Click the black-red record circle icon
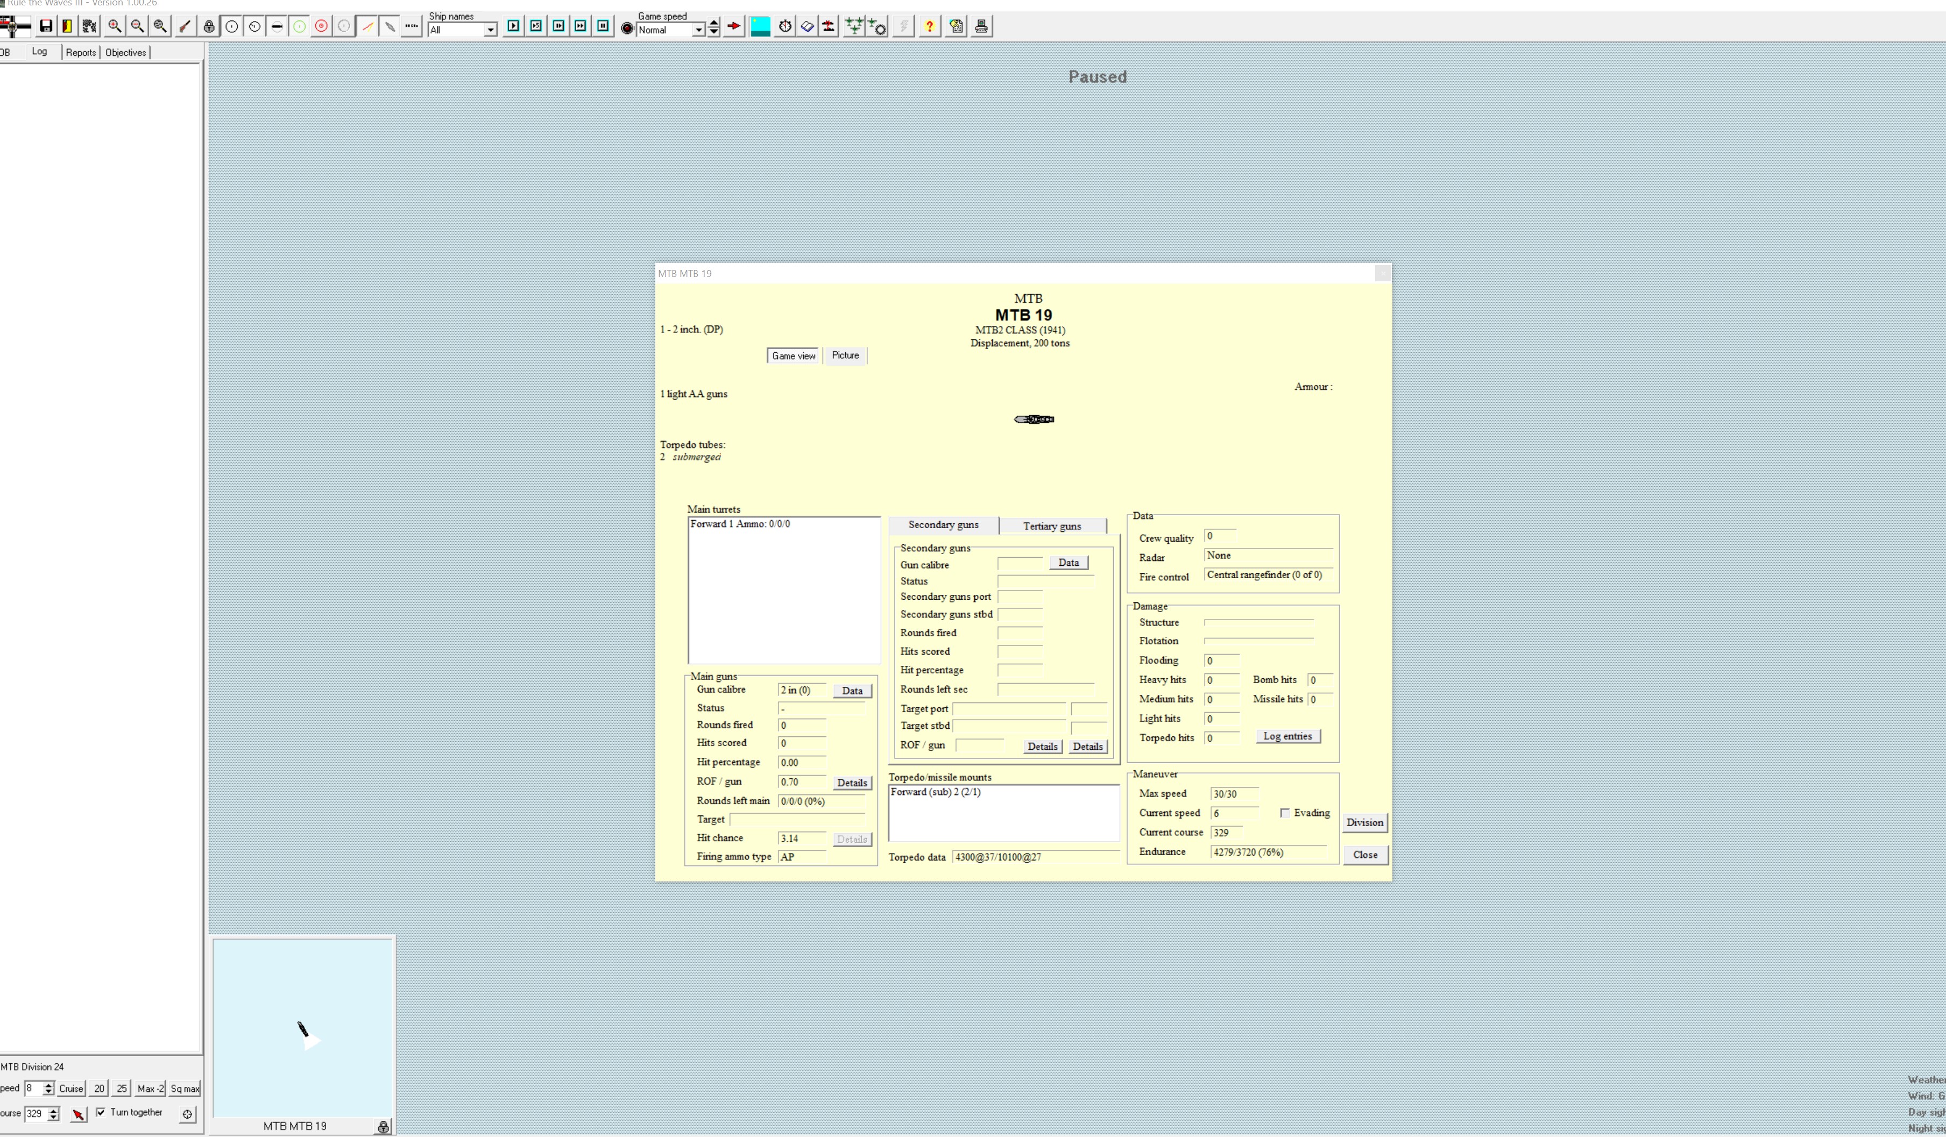This screenshot has width=1946, height=1137. pos(627,29)
